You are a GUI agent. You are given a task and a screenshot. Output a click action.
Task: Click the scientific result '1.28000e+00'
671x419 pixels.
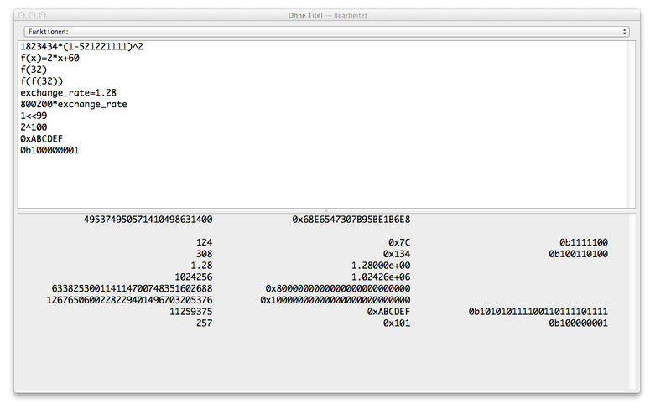click(x=381, y=266)
